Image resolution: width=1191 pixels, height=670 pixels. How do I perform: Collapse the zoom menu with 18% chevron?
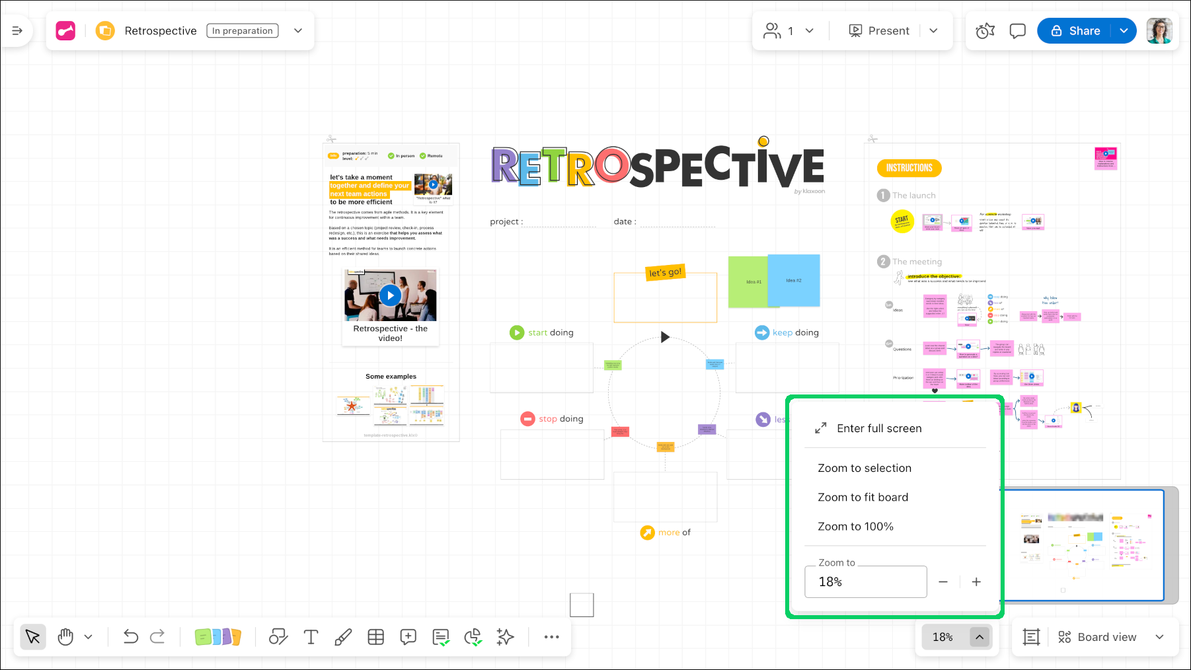point(980,637)
